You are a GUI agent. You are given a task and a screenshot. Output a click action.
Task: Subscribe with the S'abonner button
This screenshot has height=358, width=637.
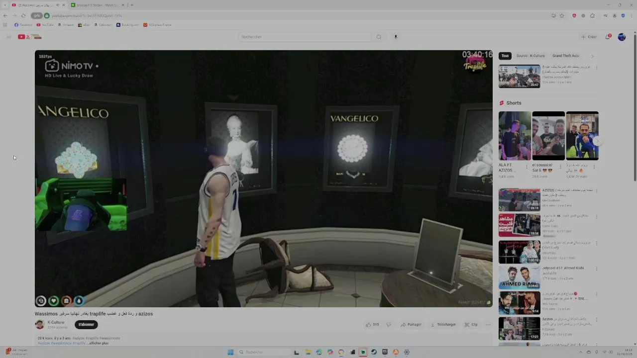click(86, 325)
